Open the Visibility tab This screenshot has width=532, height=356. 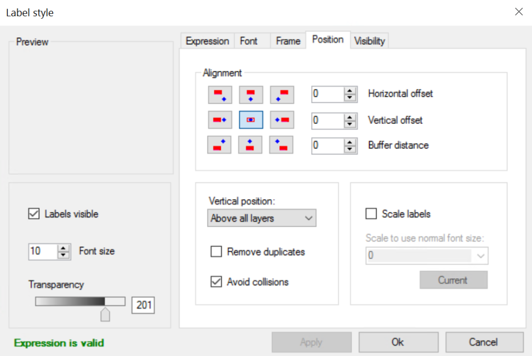coord(369,40)
